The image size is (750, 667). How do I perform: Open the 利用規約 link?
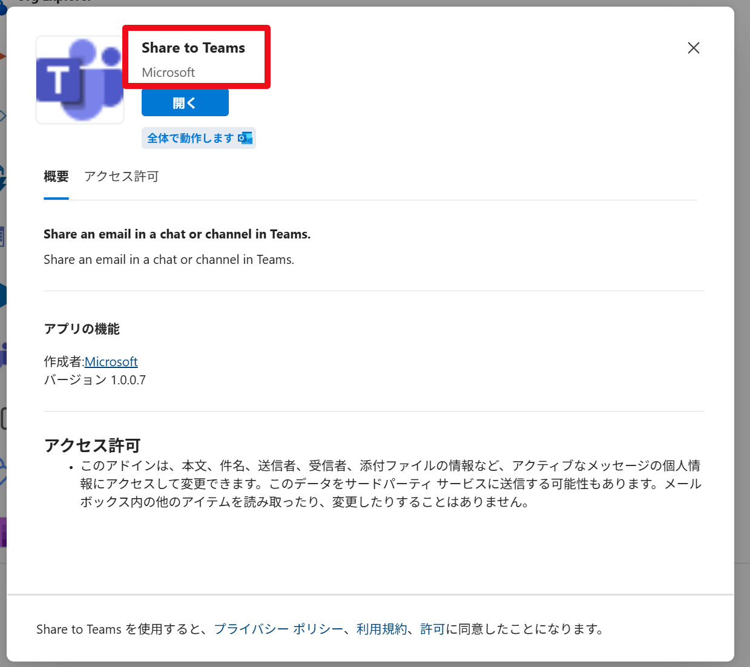[381, 629]
